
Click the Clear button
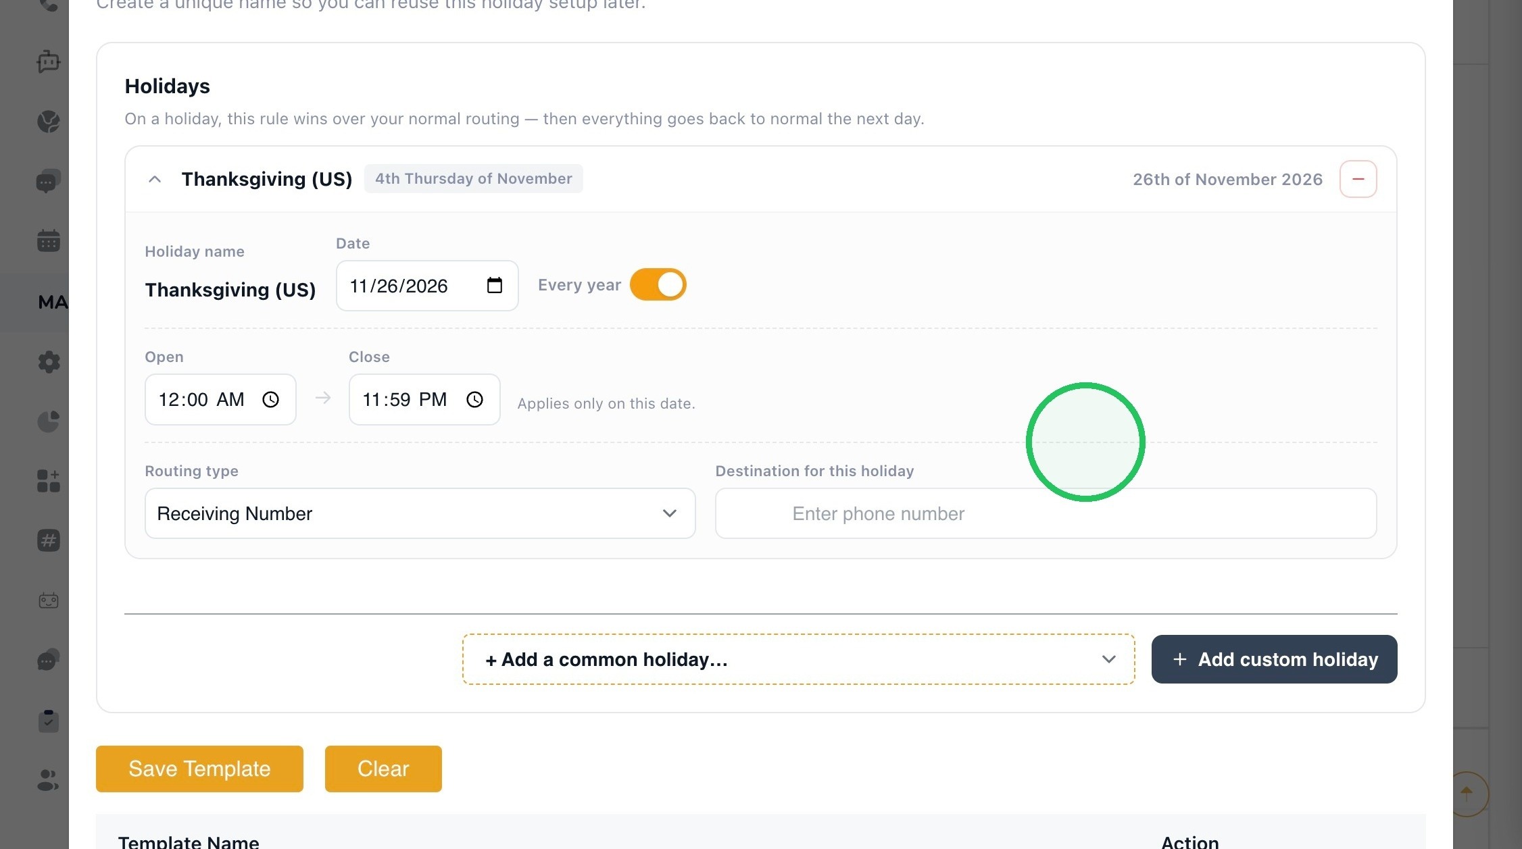(x=383, y=769)
